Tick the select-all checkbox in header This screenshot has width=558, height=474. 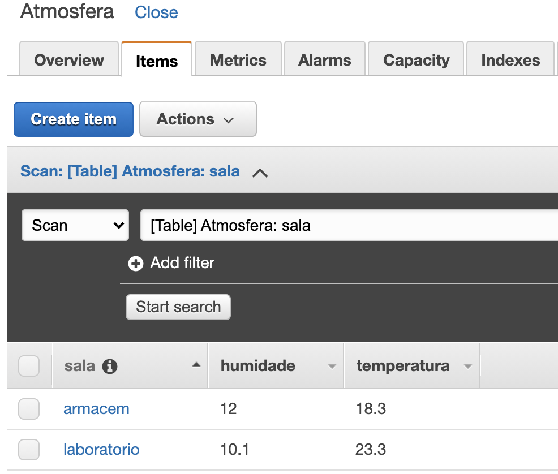(x=29, y=366)
